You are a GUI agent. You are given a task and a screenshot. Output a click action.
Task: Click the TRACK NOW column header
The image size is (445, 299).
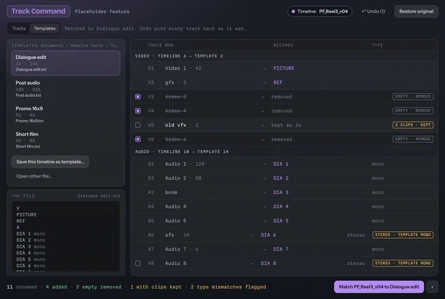161,45
